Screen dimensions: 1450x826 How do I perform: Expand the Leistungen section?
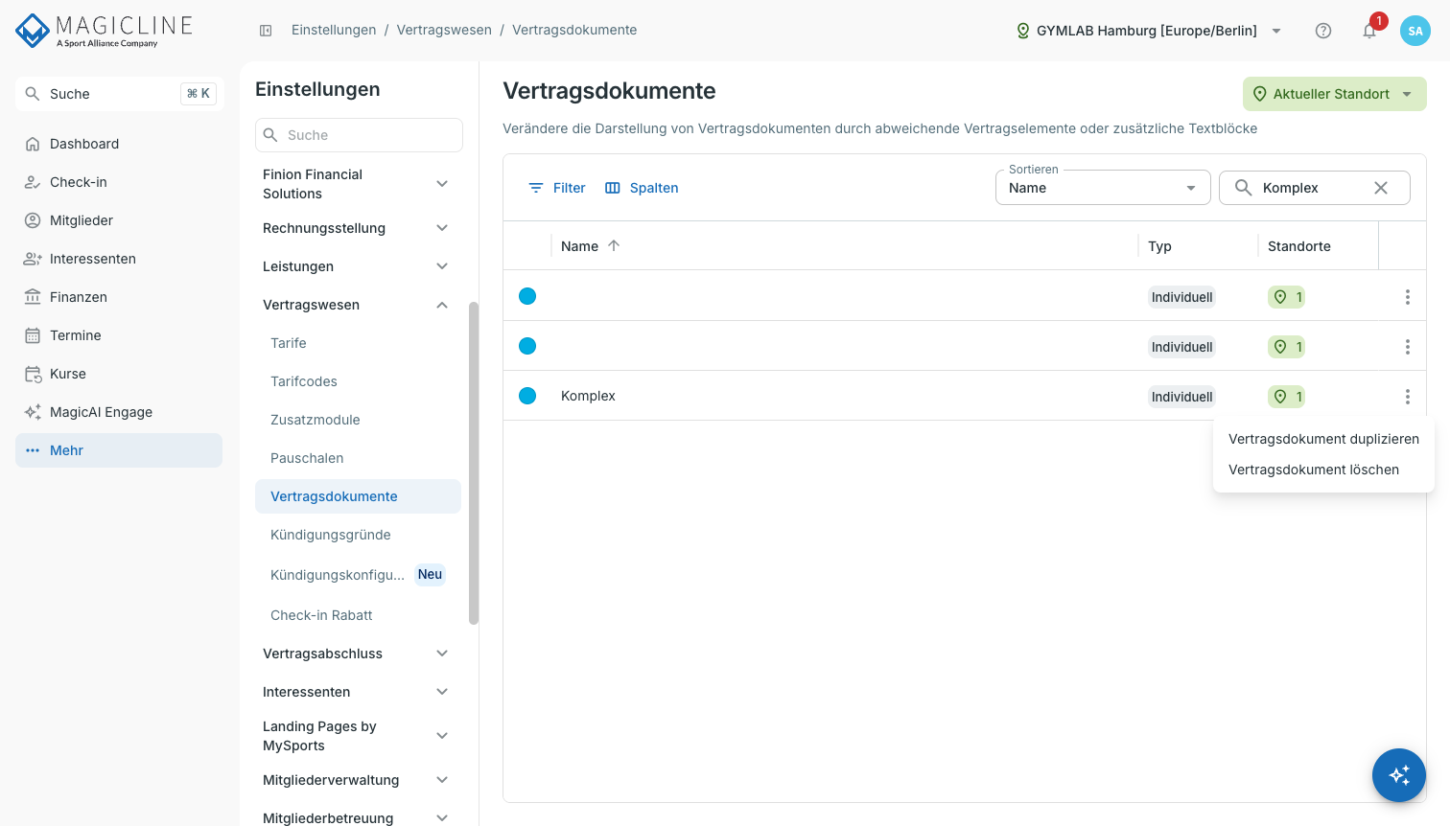[x=358, y=266]
